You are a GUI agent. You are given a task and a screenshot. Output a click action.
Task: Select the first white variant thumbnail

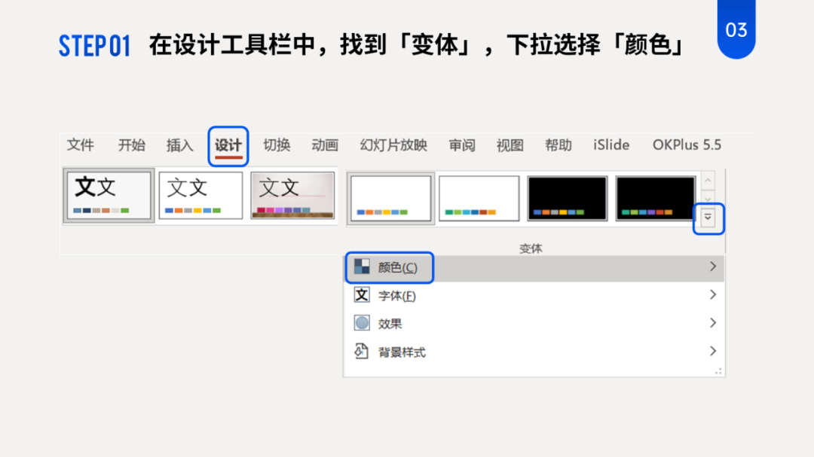391,198
